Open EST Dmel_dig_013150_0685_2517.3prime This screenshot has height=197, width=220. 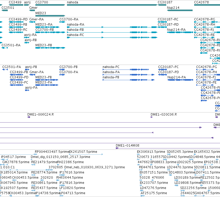coord(60,157)
